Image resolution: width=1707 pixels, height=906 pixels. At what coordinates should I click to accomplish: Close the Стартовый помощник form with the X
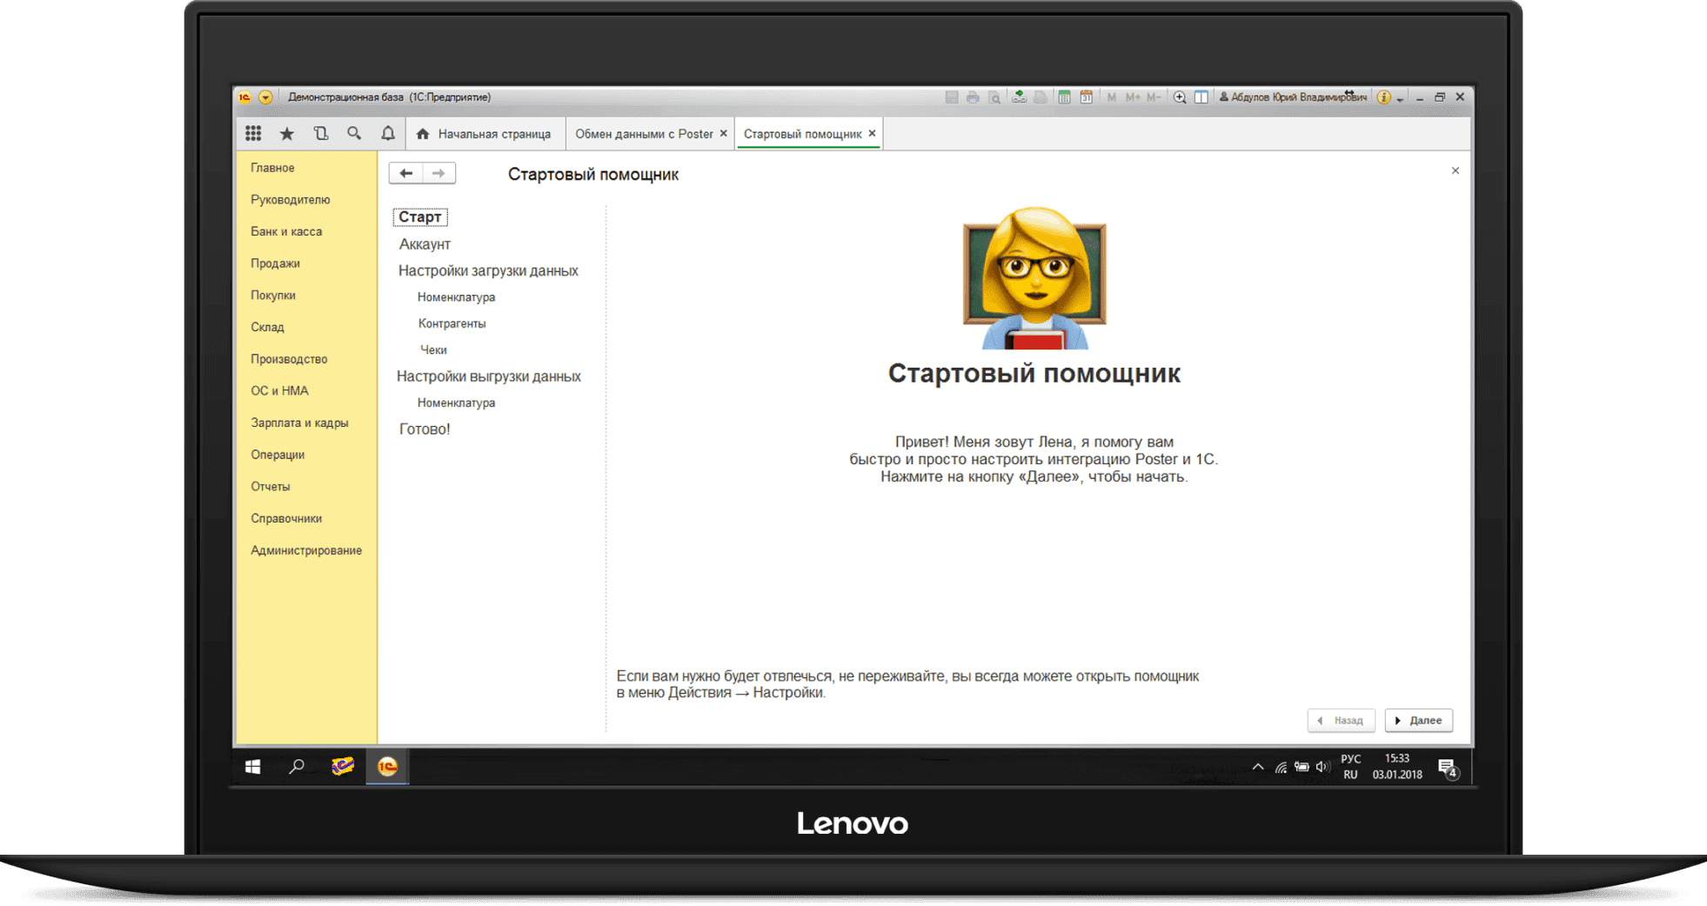(1455, 170)
